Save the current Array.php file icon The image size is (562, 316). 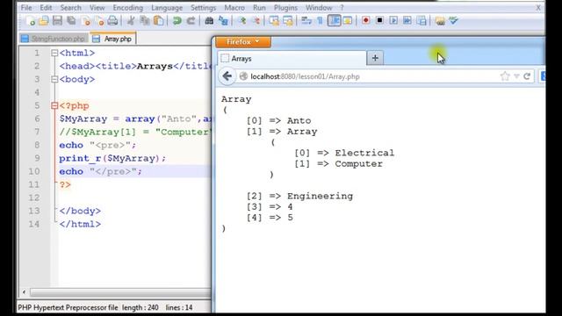57,21
